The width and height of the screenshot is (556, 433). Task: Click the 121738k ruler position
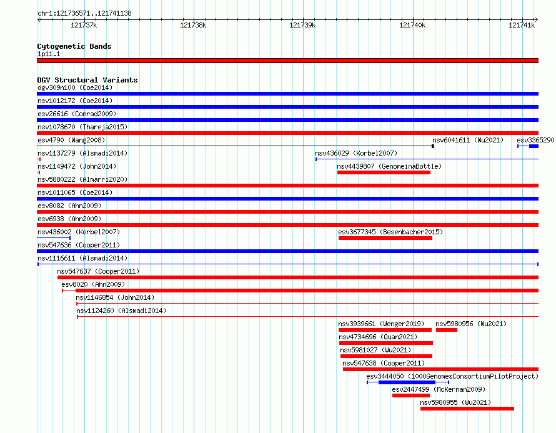click(193, 25)
